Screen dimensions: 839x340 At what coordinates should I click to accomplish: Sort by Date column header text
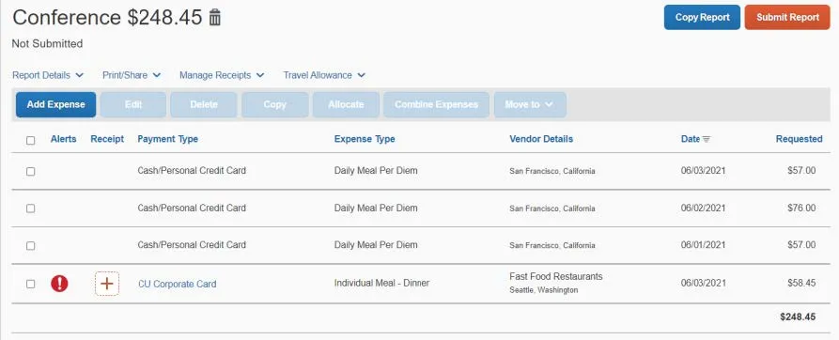[691, 139]
